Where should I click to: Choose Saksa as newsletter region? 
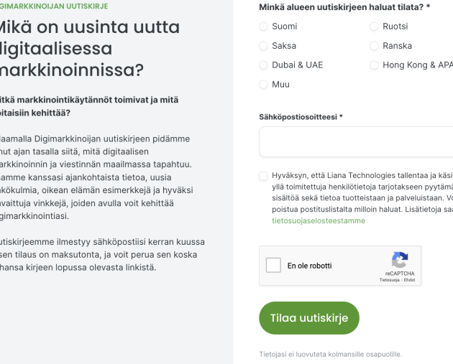point(263,46)
